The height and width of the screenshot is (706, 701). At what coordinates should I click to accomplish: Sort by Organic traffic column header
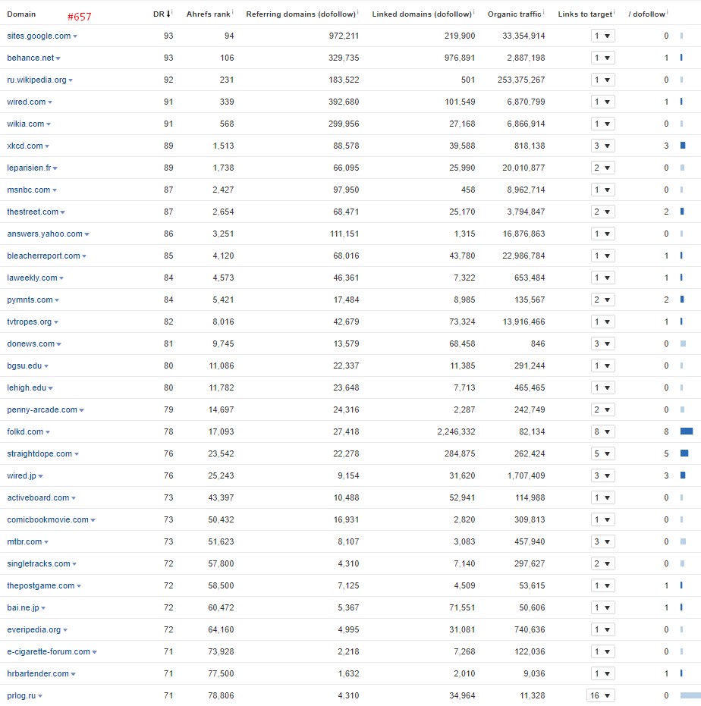point(514,14)
